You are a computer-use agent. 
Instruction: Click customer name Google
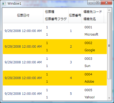coord(90,50)
